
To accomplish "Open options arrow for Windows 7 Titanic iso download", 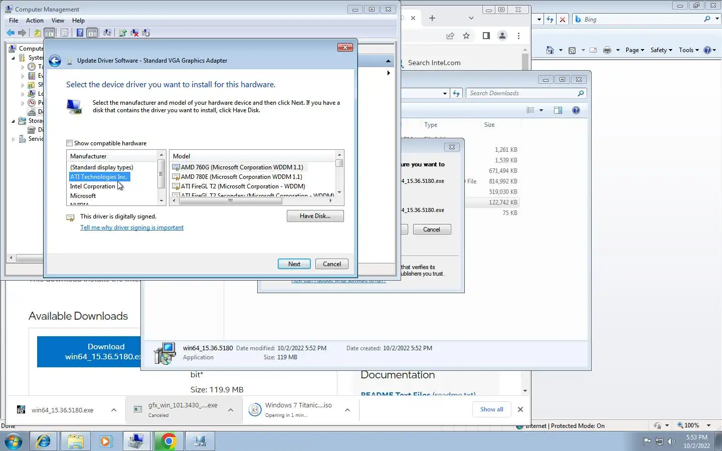I will pos(347,410).
